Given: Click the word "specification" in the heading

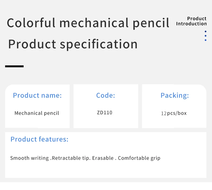Looking at the screenshot, I should pyautogui.click(x=98, y=44).
